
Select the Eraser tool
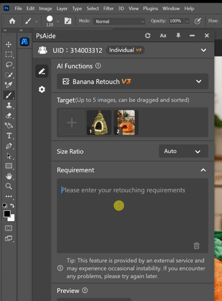pos(9,116)
